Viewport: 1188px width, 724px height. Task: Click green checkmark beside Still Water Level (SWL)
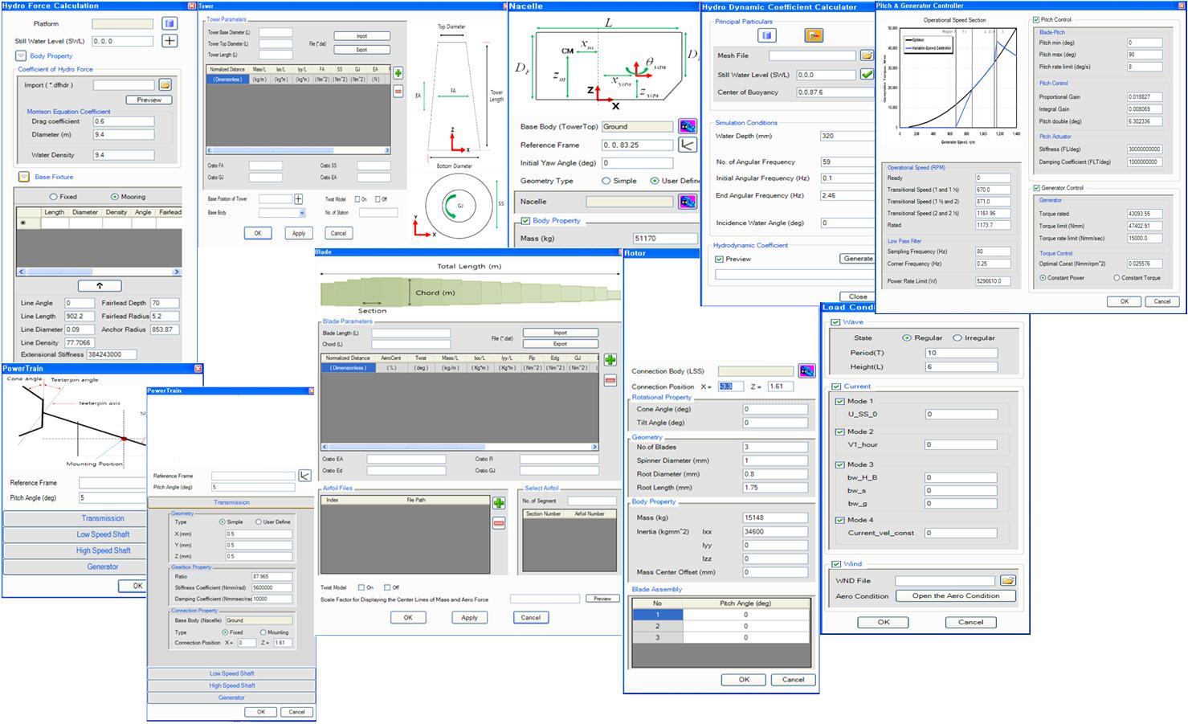(x=867, y=74)
